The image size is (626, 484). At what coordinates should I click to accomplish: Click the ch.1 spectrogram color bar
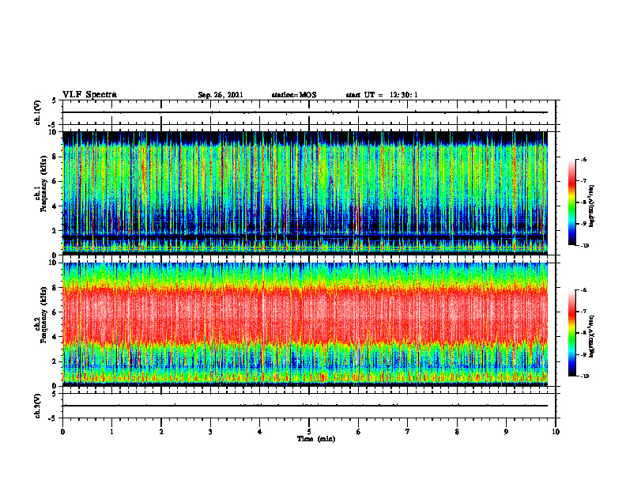(x=571, y=202)
